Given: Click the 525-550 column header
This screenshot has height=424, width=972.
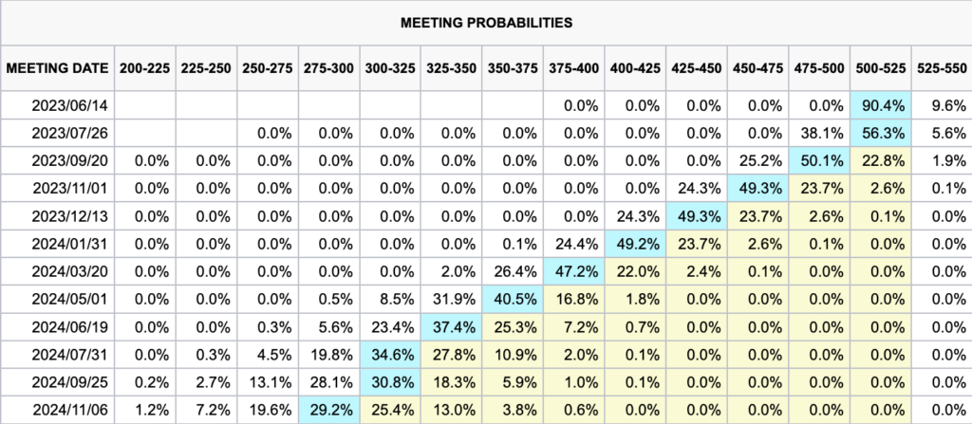Looking at the screenshot, I should [x=941, y=68].
